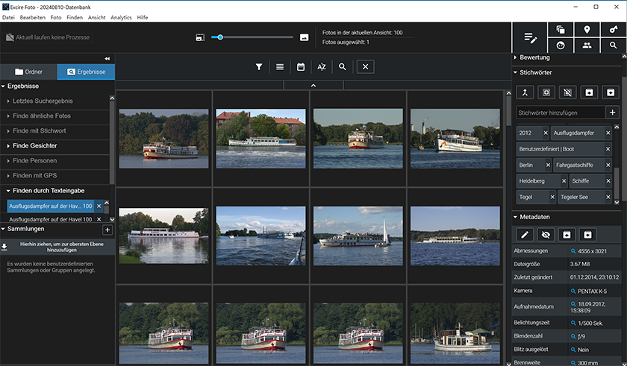Click the plus button to add collection
The height and width of the screenshot is (366, 627).
[x=107, y=230]
